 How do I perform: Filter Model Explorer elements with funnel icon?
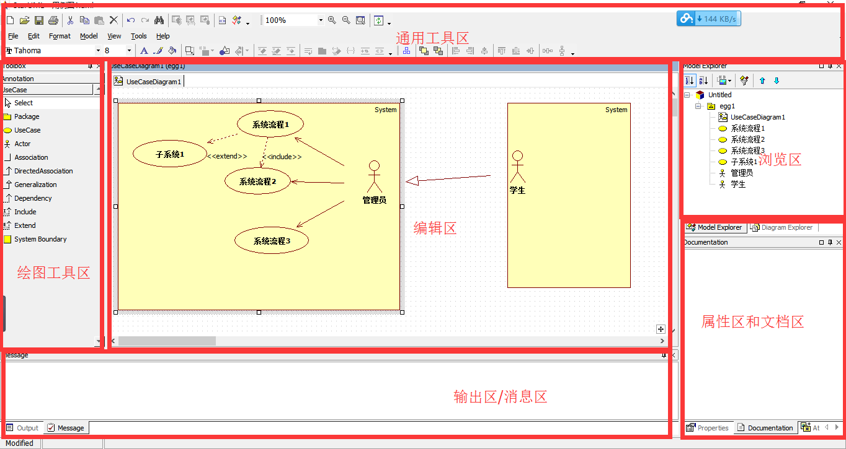(745, 81)
